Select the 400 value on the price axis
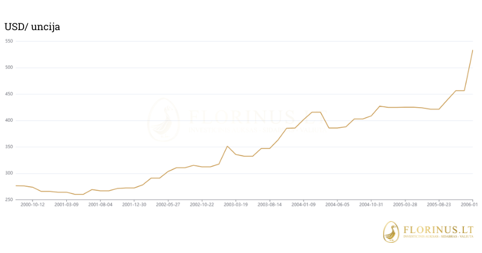This screenshot has height=253, width=482. click(x=9, y=120)
